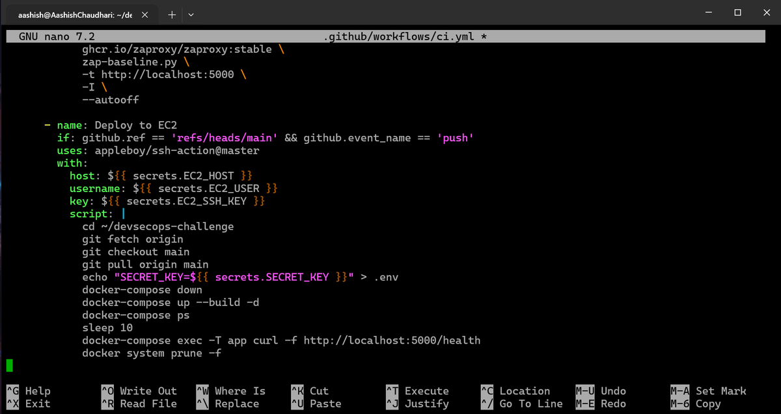Click the git pull origin main line
The image size is (781, 414).
click(145, 265)
